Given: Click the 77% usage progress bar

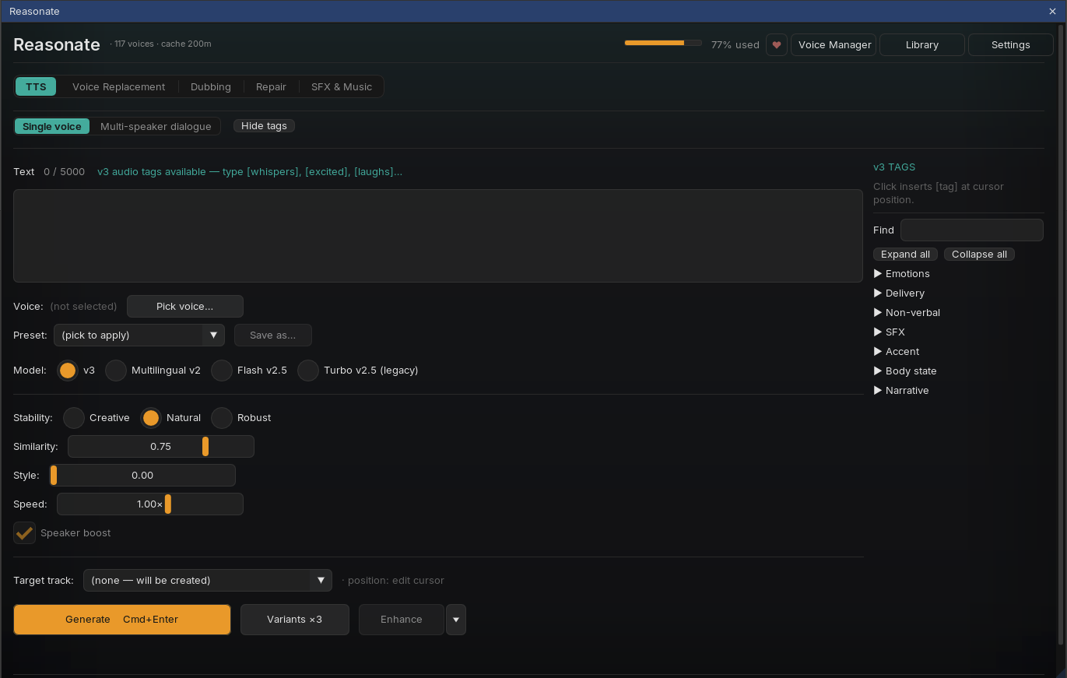Looking at the screenshot, I should pos(663,44).
